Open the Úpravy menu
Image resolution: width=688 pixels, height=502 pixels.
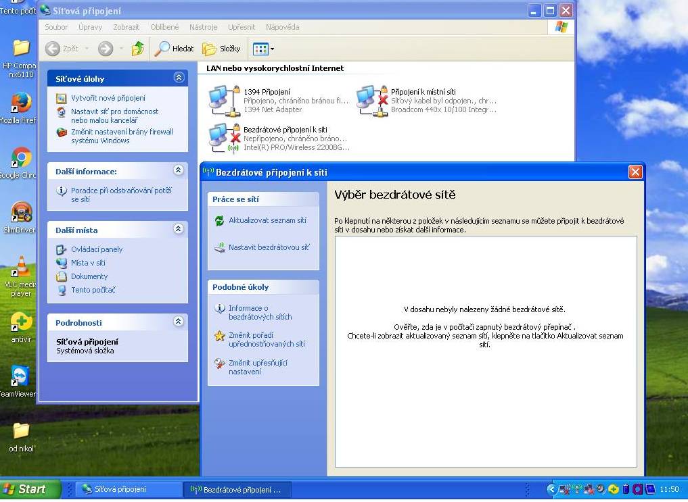pyautogui.click(x=91, y=27)
